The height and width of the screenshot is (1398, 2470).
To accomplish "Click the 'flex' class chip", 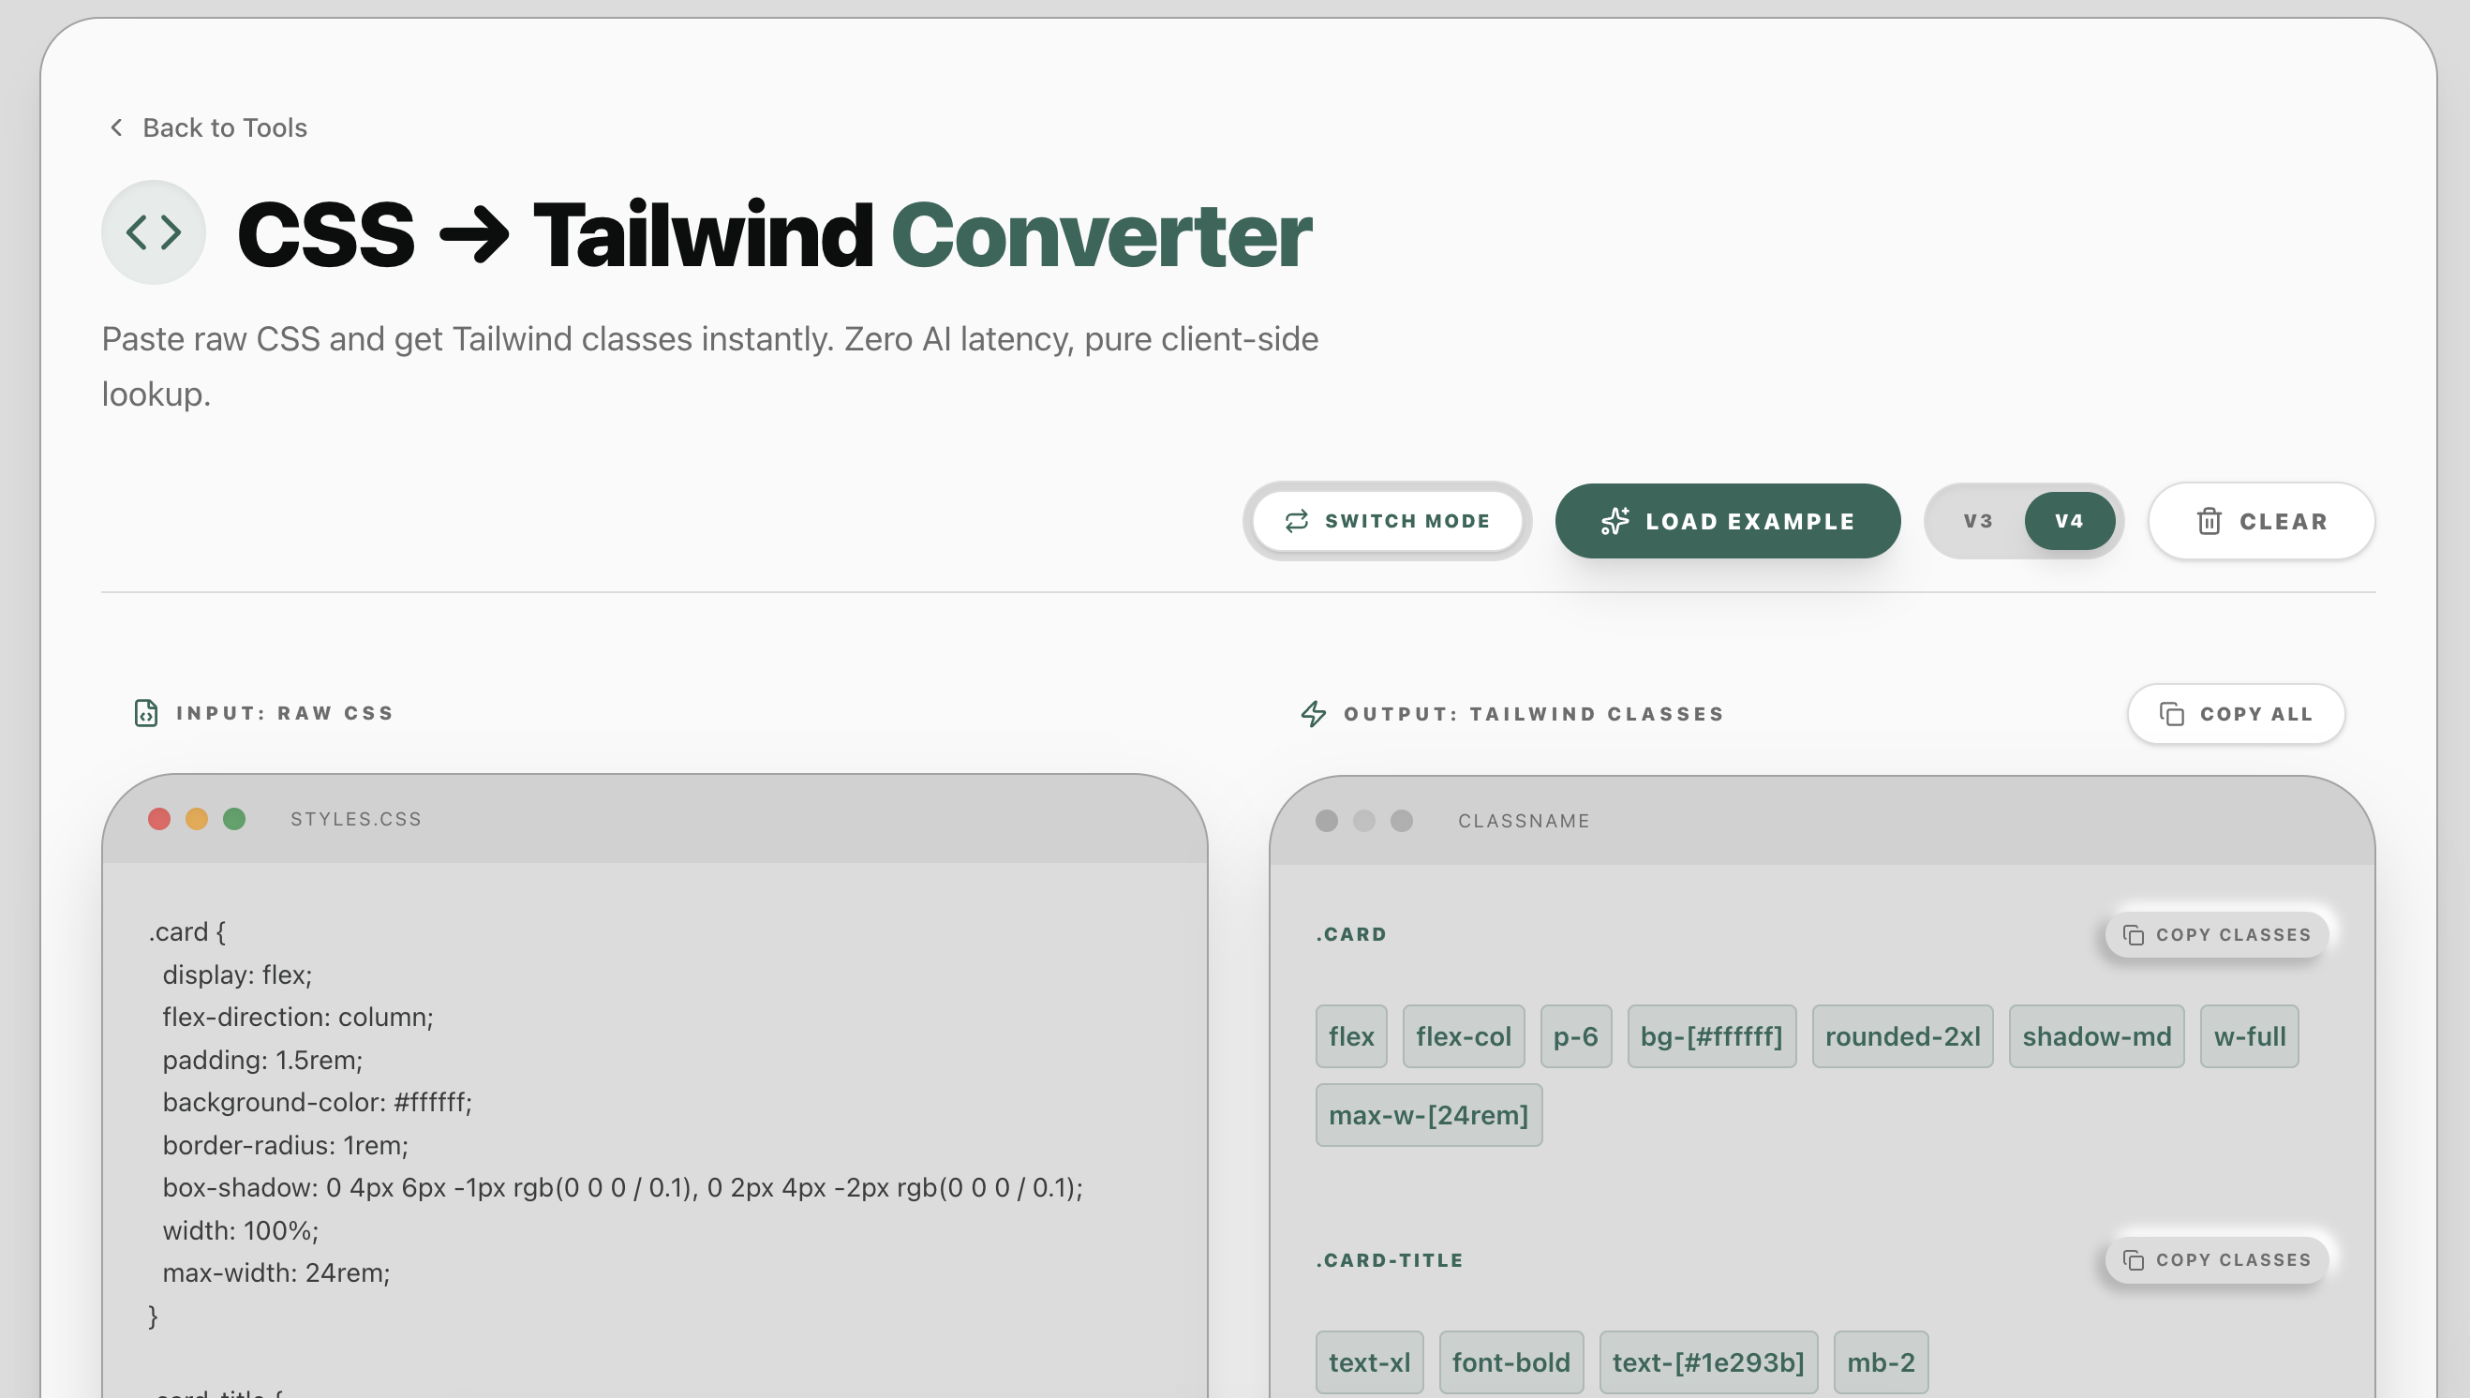I will point(1350,1037).
